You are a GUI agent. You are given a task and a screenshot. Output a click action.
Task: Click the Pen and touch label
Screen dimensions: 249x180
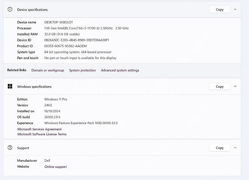coord(28,58)
